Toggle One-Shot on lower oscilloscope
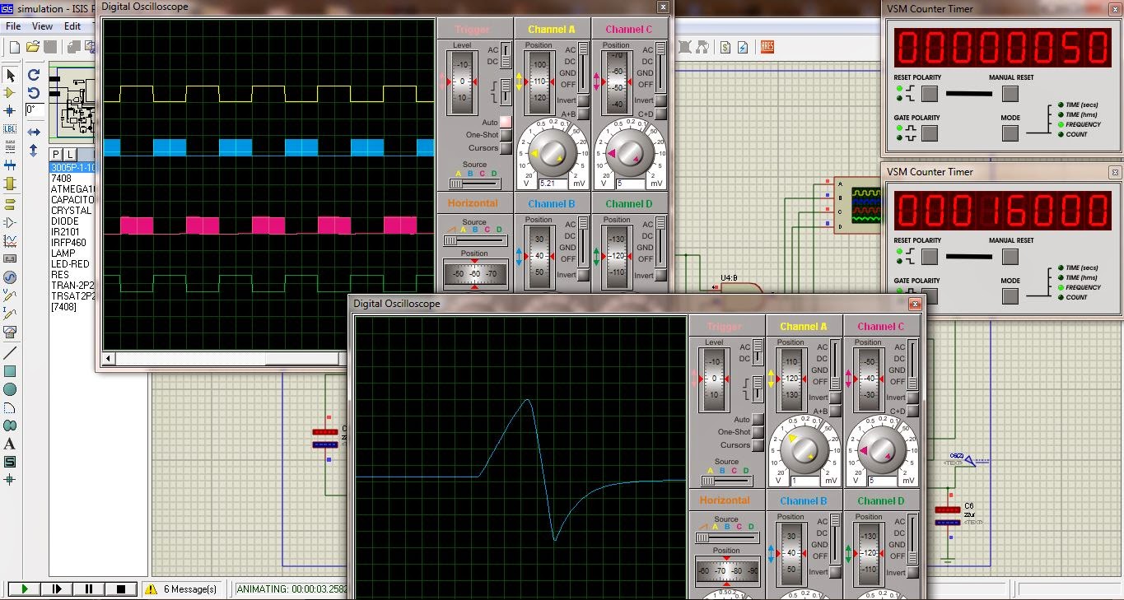The width and height of the screenshot is (1124, 600). point(758,432)
